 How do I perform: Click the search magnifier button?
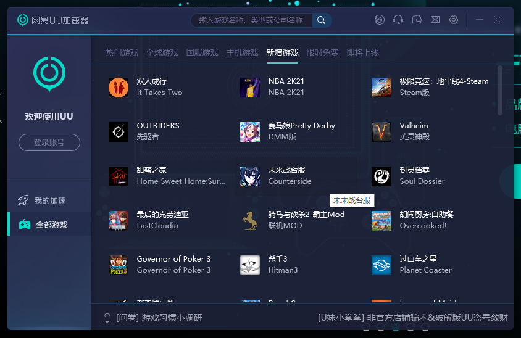point(322,20)
